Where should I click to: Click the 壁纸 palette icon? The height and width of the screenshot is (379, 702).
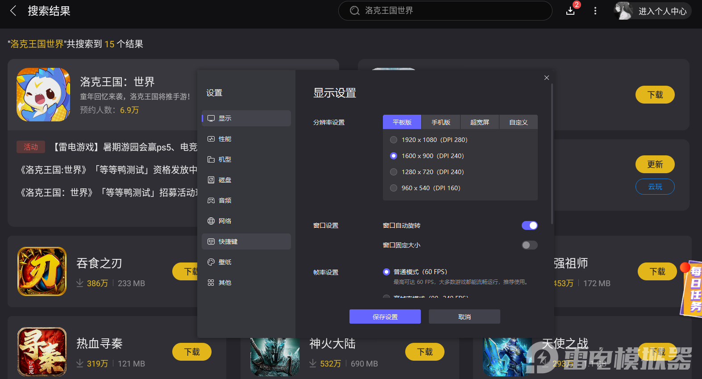pyautogui.click(x=211, y=262)
